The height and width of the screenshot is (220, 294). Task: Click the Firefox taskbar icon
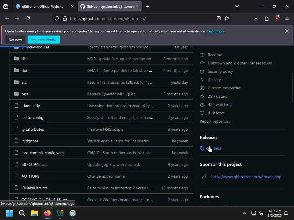coord(47,213)
